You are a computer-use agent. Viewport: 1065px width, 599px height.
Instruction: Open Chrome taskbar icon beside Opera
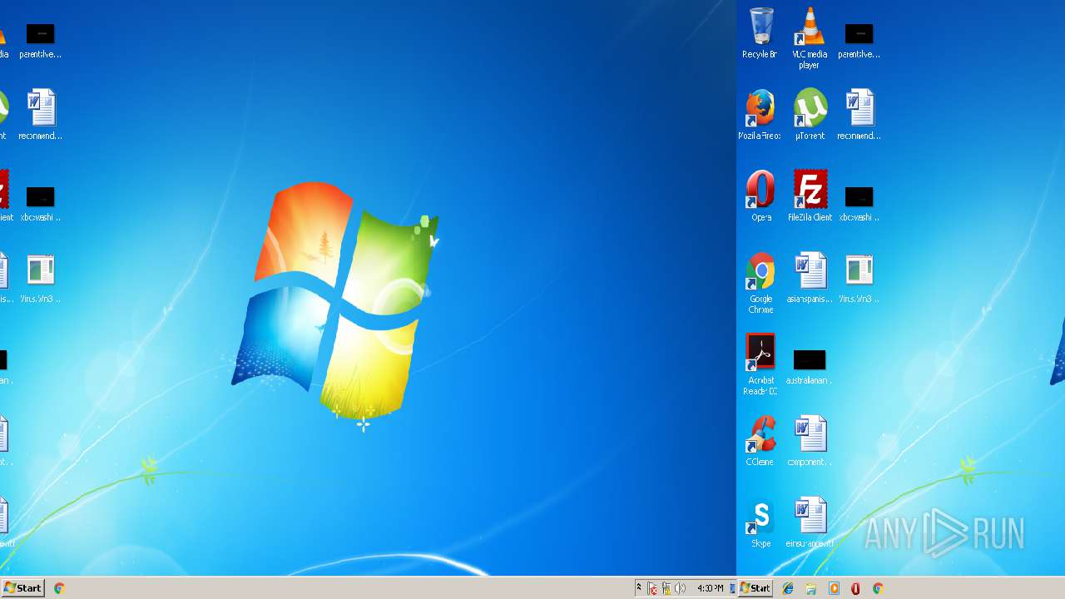tap(878, 588)
